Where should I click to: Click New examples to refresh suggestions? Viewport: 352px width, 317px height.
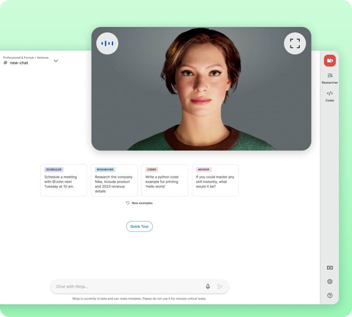tap(140, 203)
